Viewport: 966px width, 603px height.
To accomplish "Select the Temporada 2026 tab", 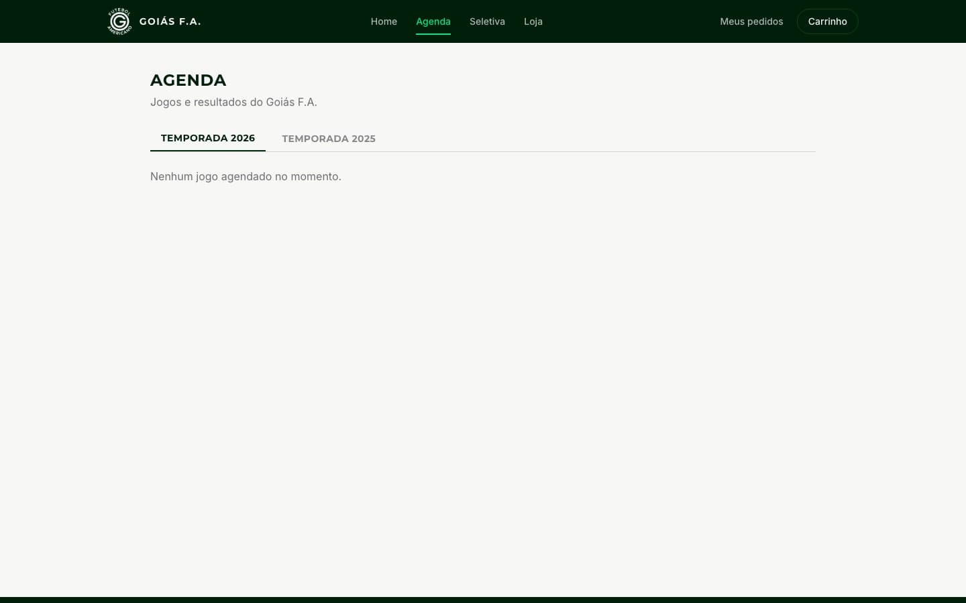I will (x=208, y=138).
